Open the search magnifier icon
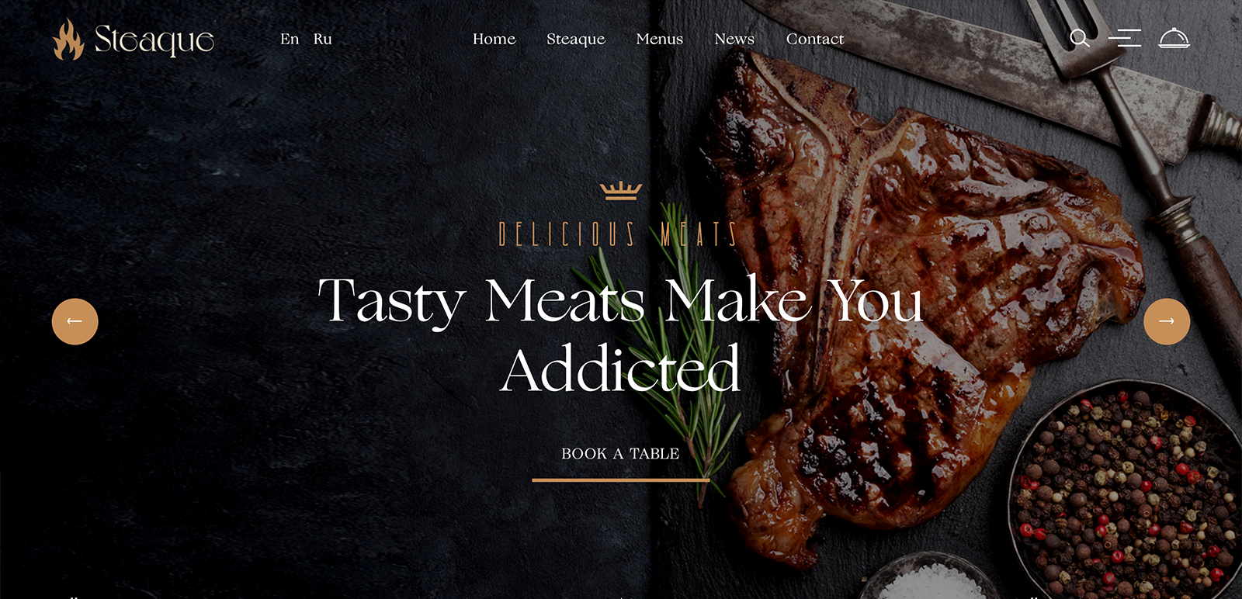The width and height of the screenshot is (1242, 599). (x=1080, y=38)
